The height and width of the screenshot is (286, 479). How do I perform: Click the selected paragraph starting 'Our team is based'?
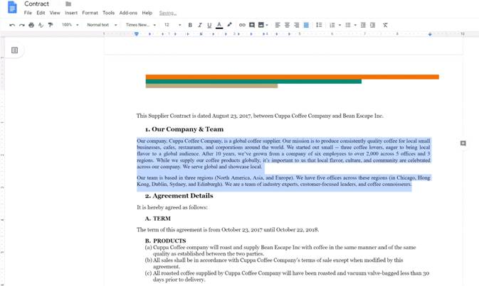283,181
